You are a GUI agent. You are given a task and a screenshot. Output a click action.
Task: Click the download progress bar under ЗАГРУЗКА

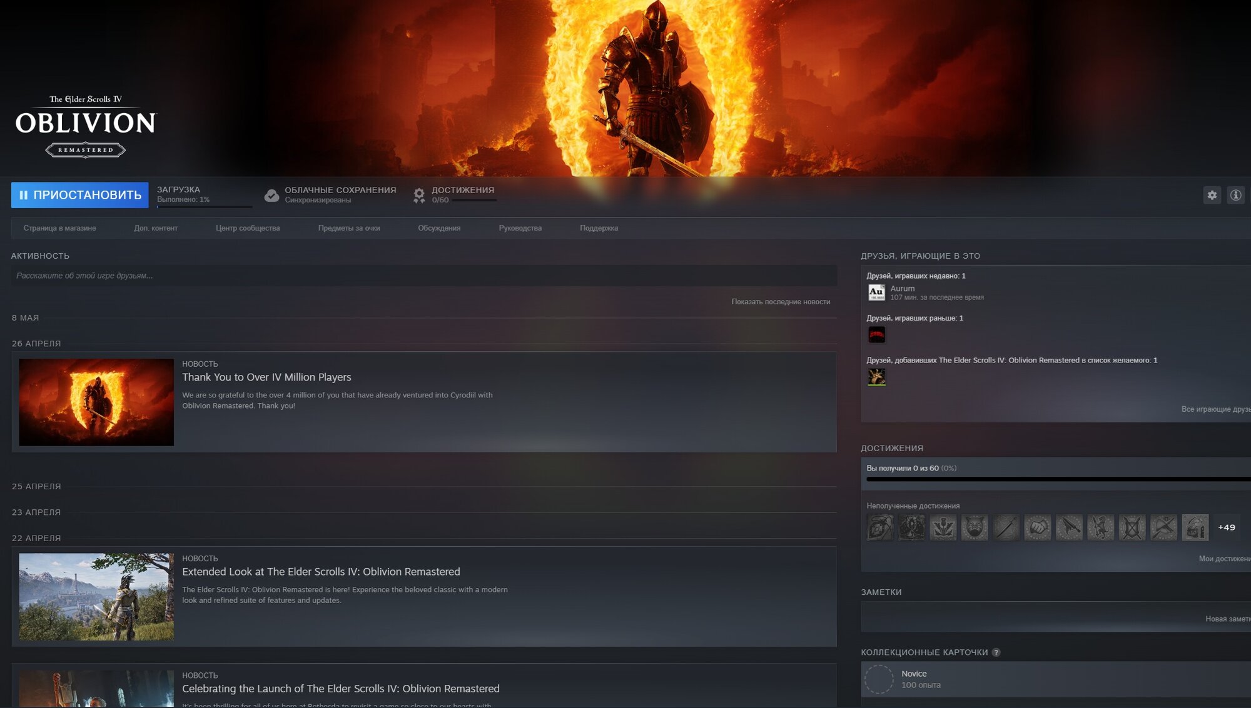[x=204, y=206]
